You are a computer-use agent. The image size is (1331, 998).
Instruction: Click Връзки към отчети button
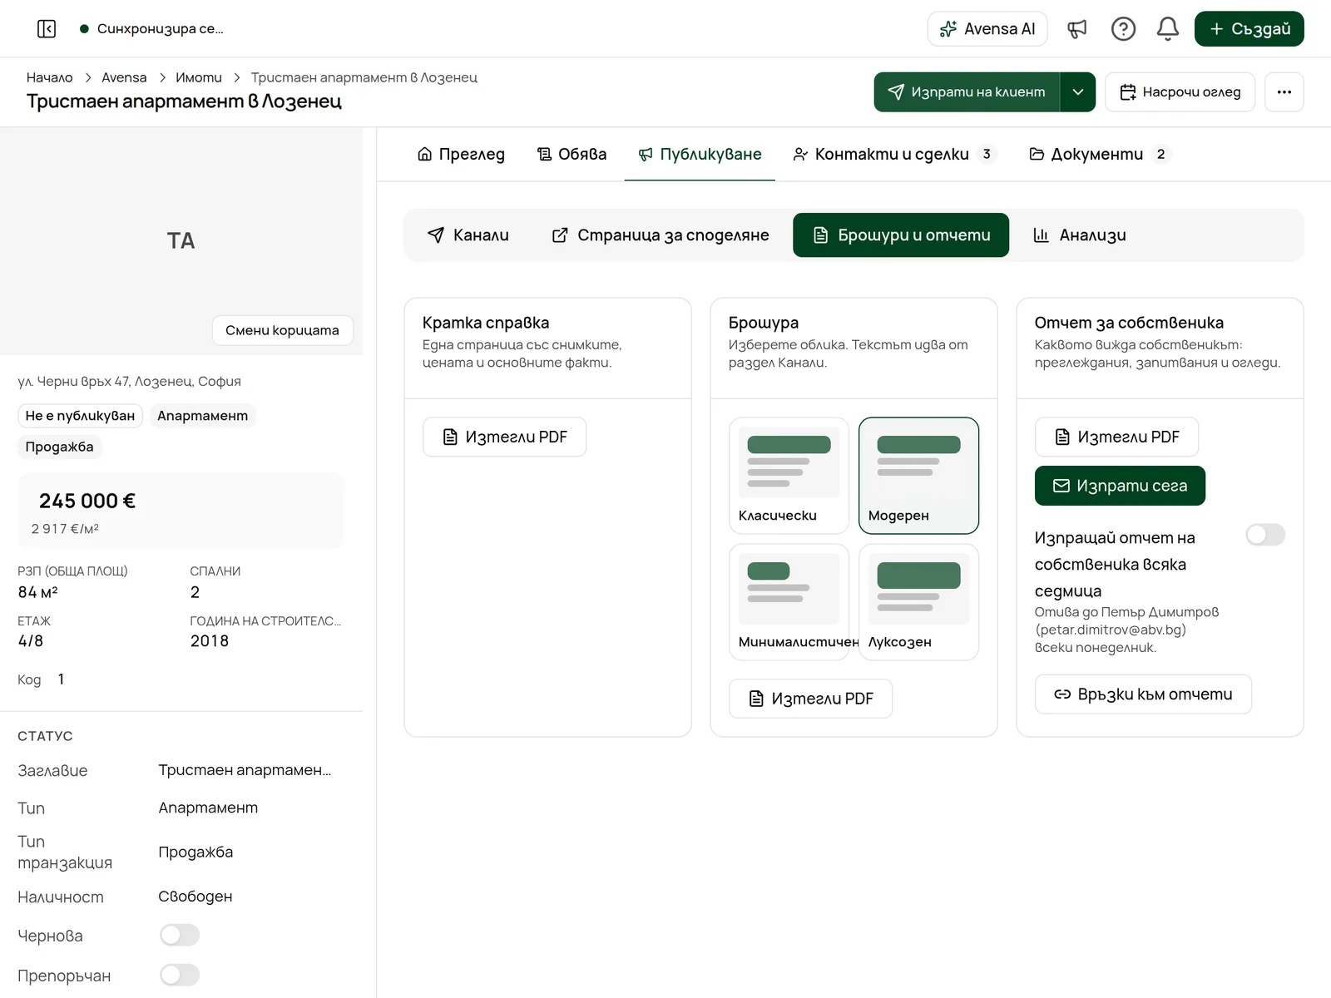click(x=1143, y=694)
